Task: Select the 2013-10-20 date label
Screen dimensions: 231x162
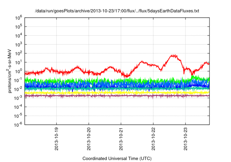Action: coord(89,139)
